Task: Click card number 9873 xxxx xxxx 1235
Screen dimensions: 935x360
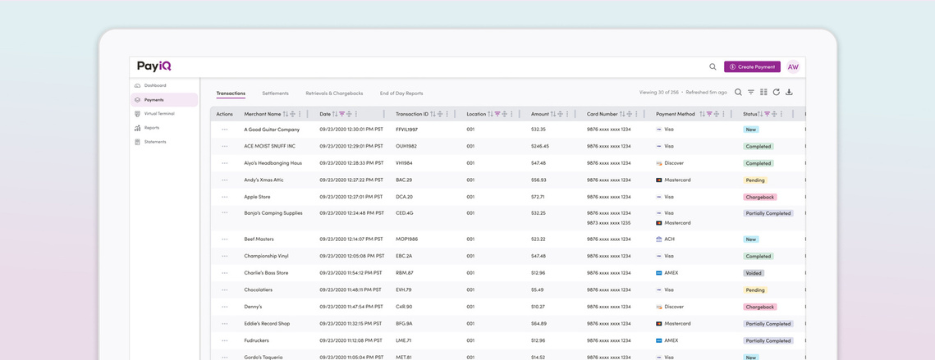Action: [609, 223]
